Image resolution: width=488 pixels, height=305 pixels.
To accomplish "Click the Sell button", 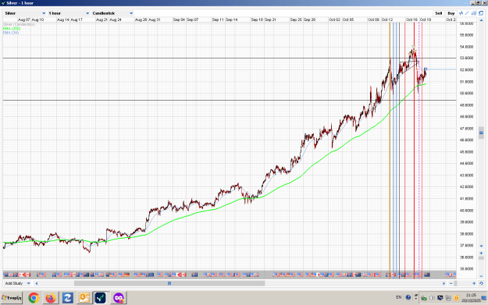I will [x=439, y=13].
